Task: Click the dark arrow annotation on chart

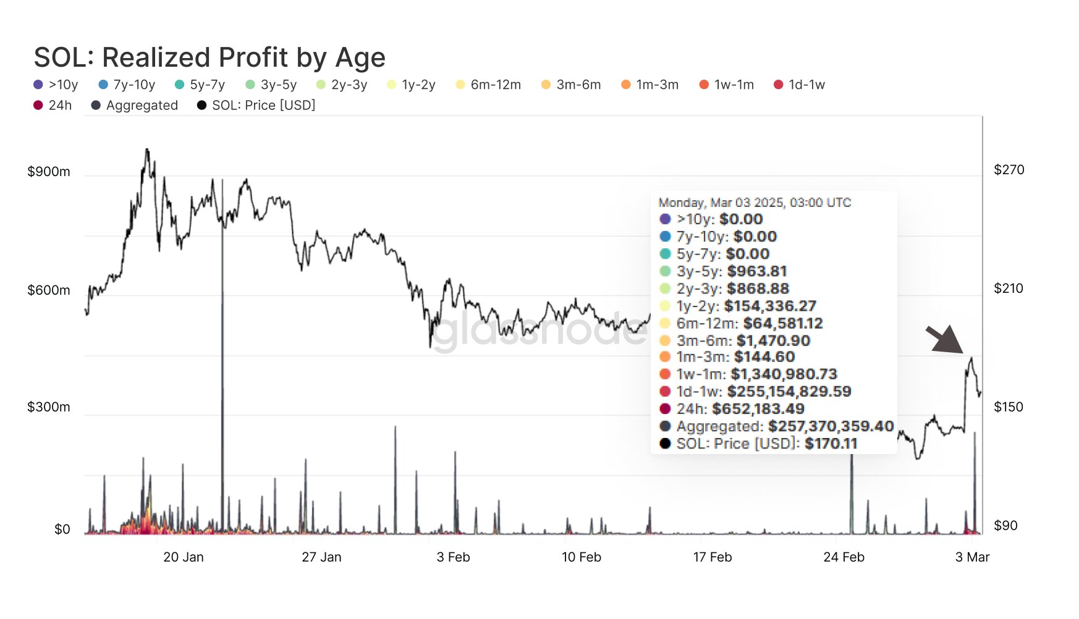Action: [946, 340]
